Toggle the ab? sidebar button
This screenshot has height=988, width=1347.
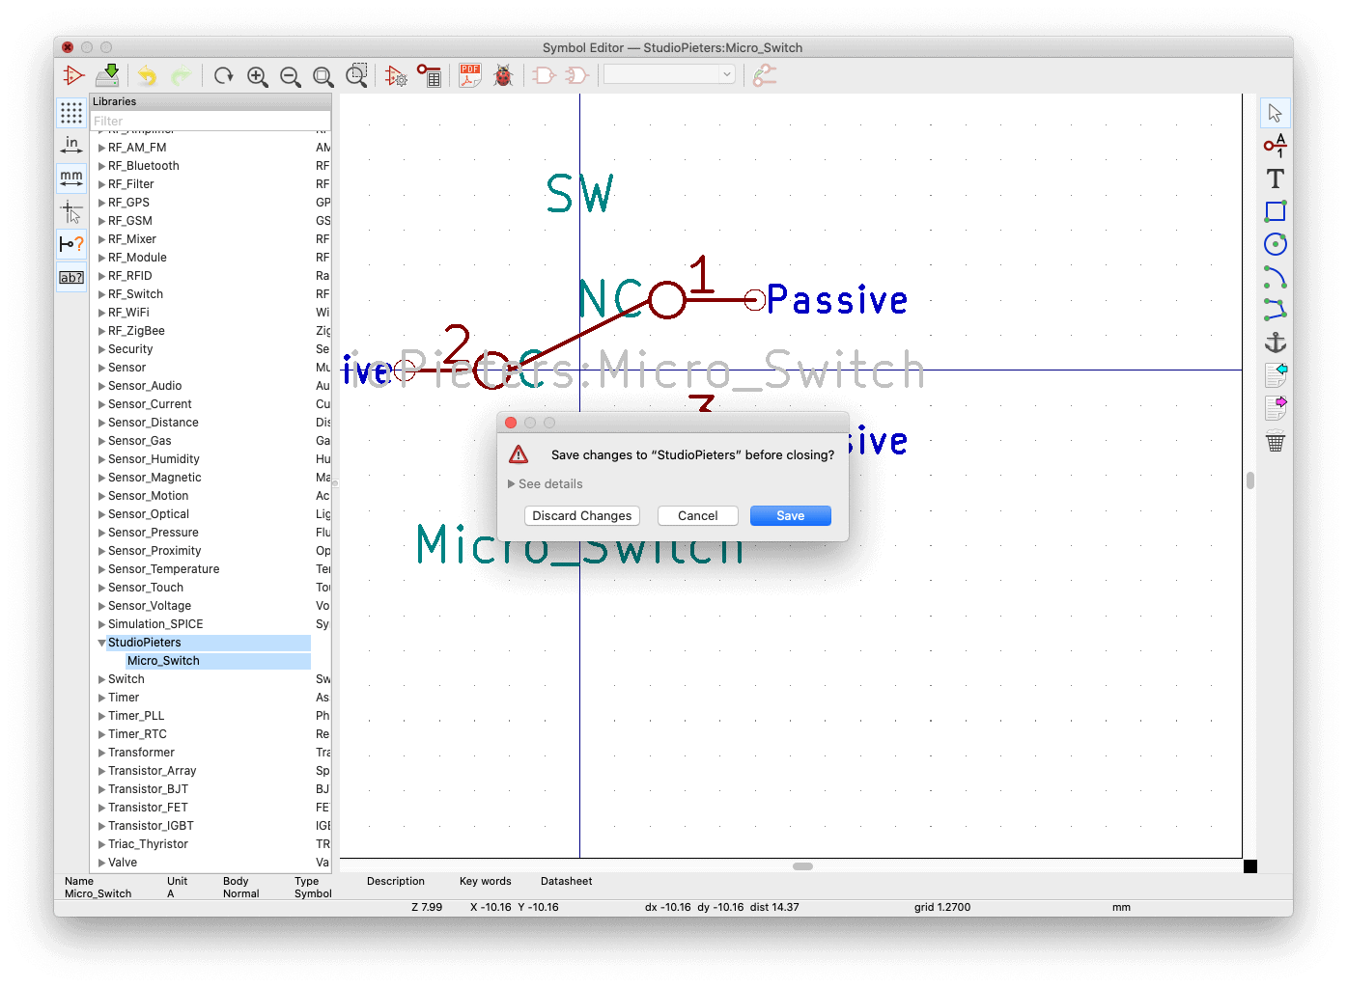click(71, 277)
